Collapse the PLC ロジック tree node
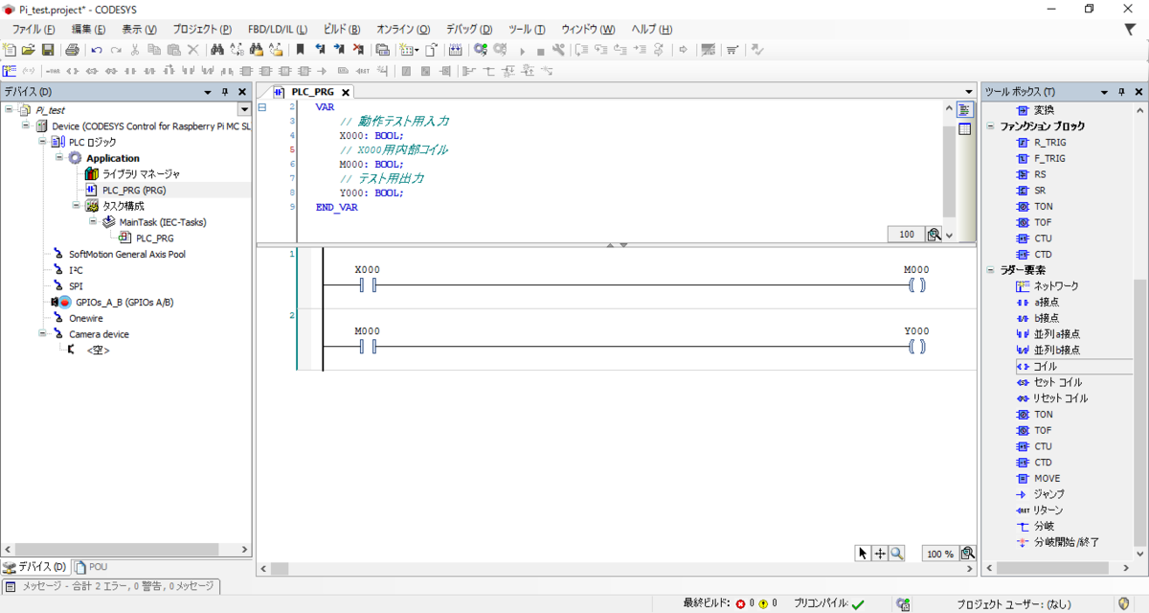The width and height of the screenshot is (1149, 613). (42, 142)
